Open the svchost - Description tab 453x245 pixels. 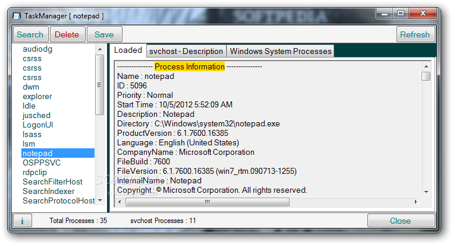point(186,51)
